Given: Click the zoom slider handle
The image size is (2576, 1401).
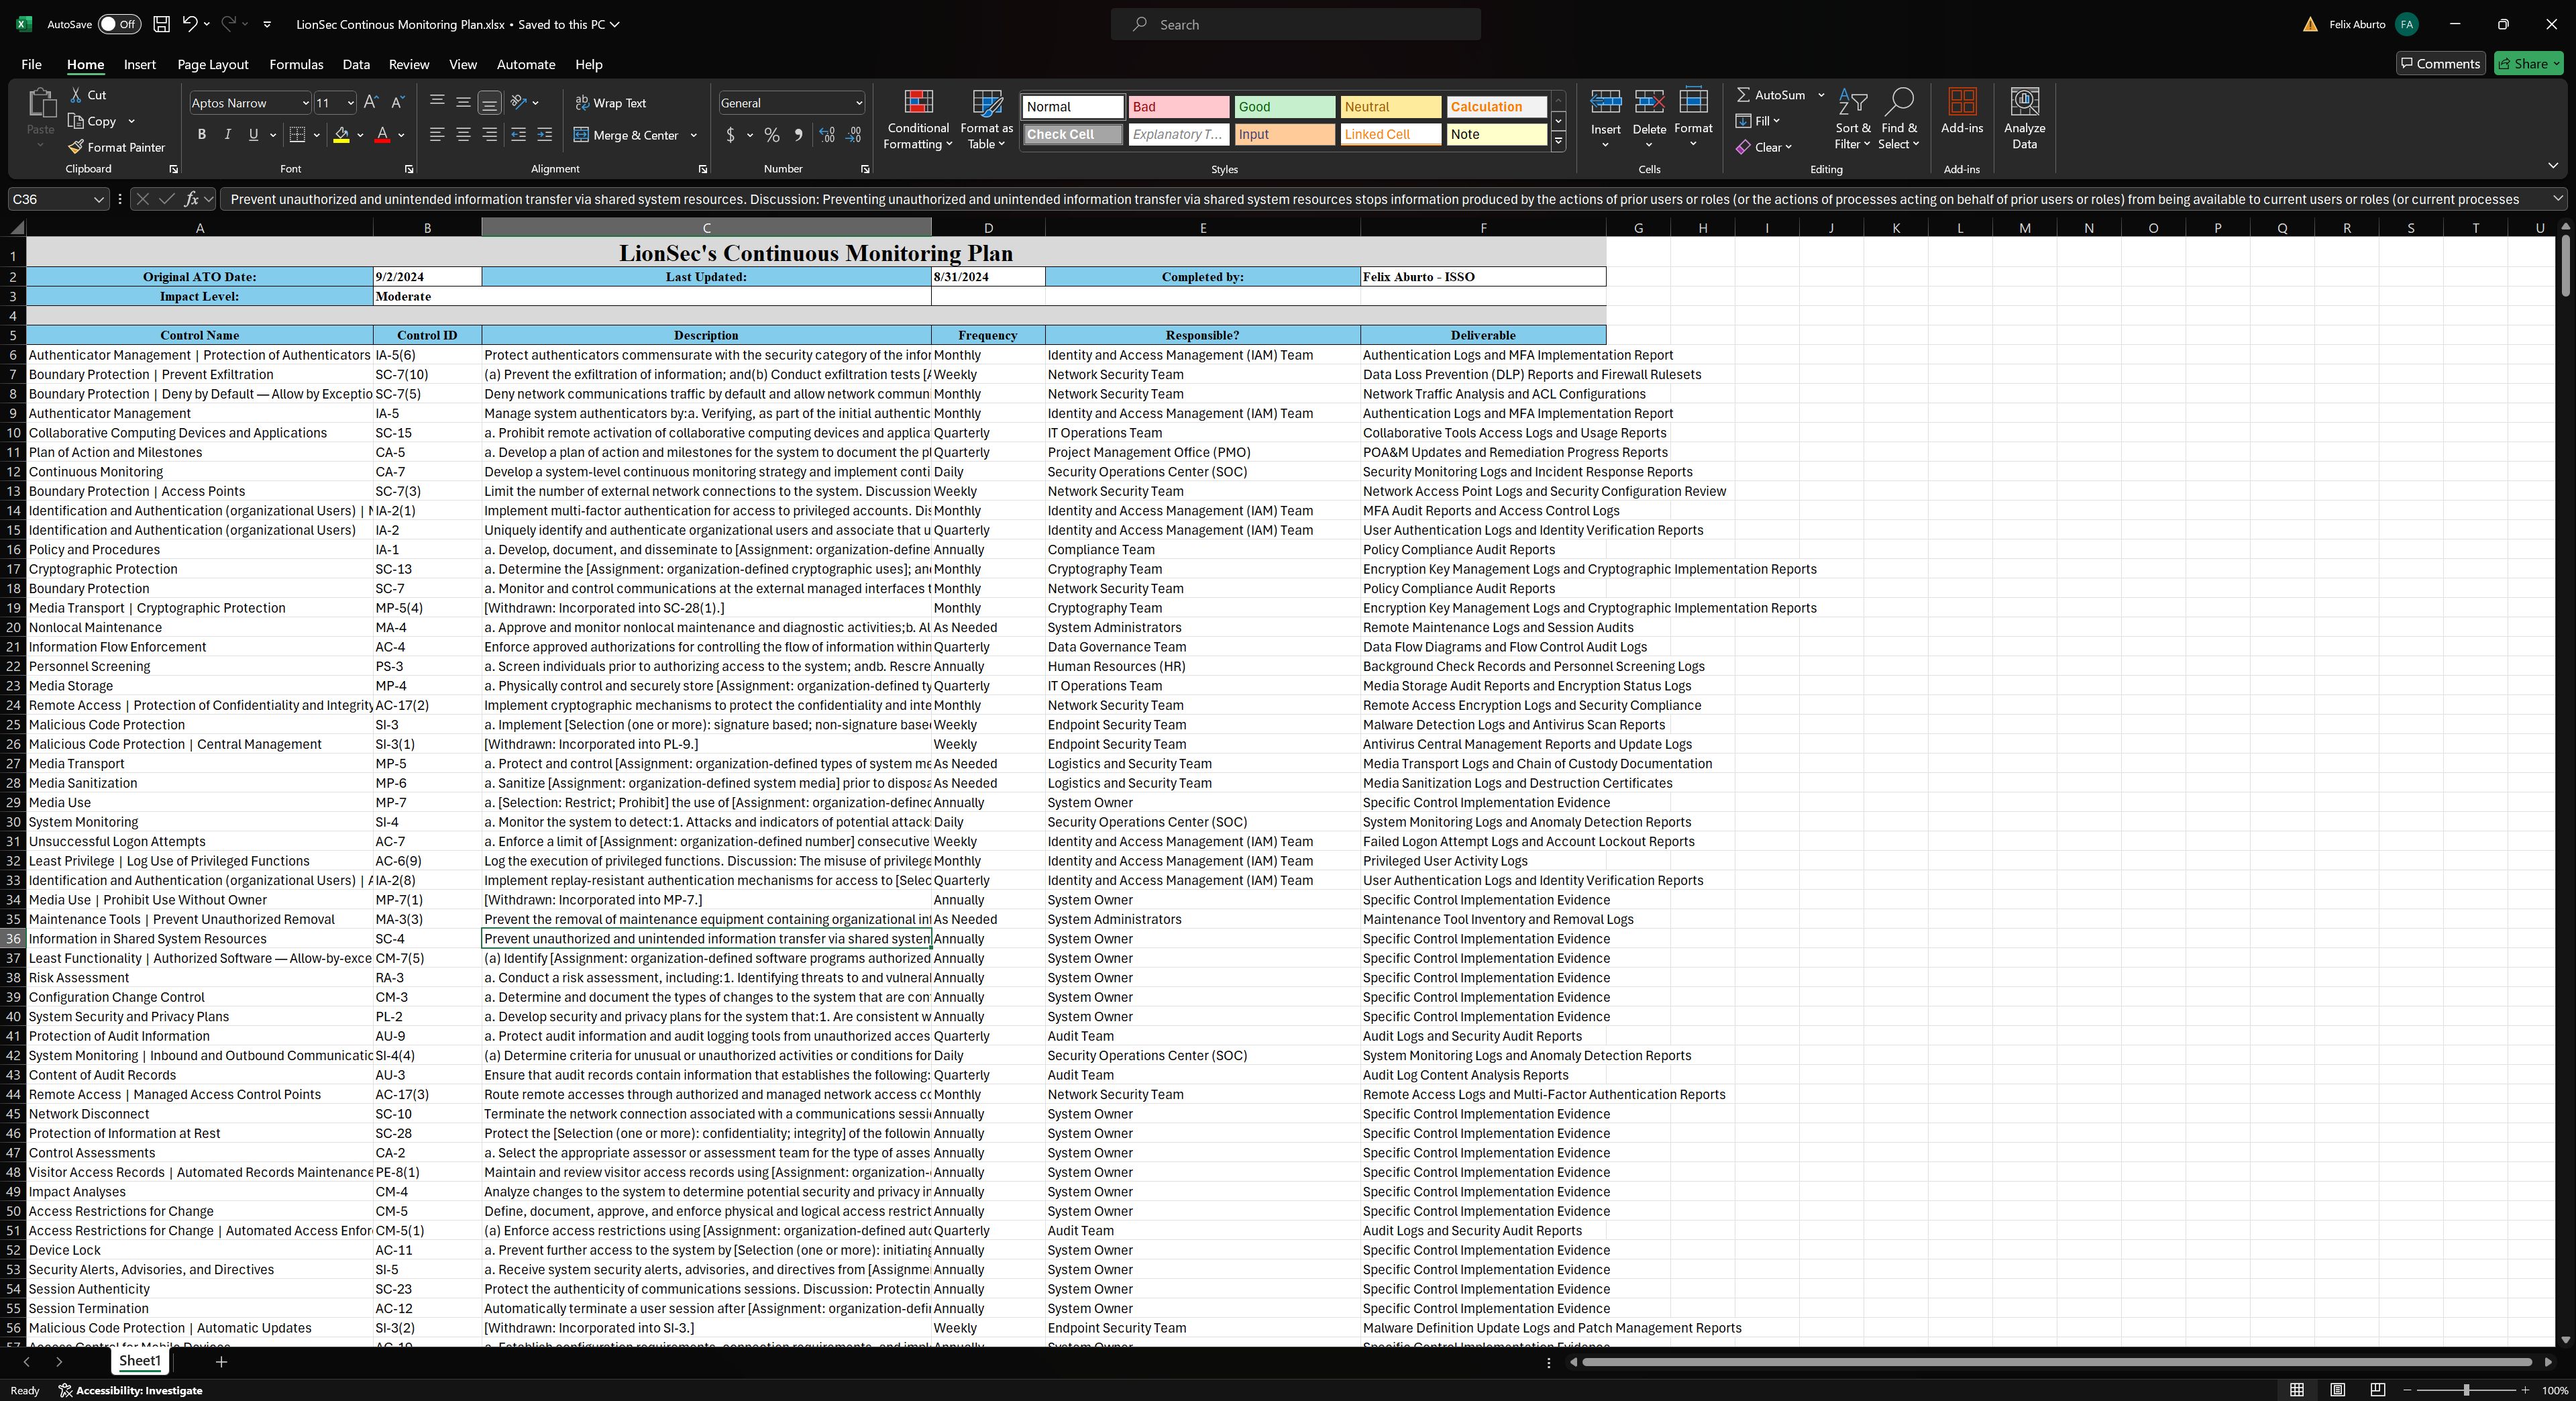Looking at the screenshot, I should [2466, 1390].
